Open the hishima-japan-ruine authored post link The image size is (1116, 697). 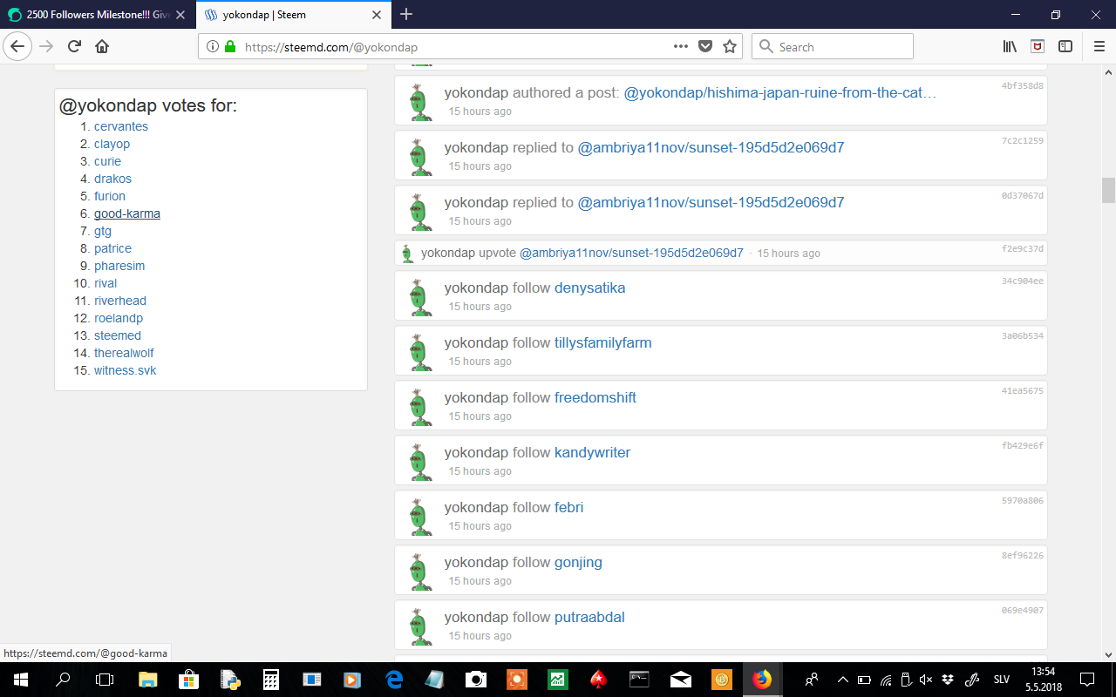point(780,92)
